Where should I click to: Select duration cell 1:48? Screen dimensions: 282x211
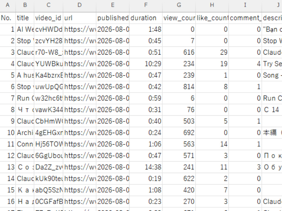[146, 29]
